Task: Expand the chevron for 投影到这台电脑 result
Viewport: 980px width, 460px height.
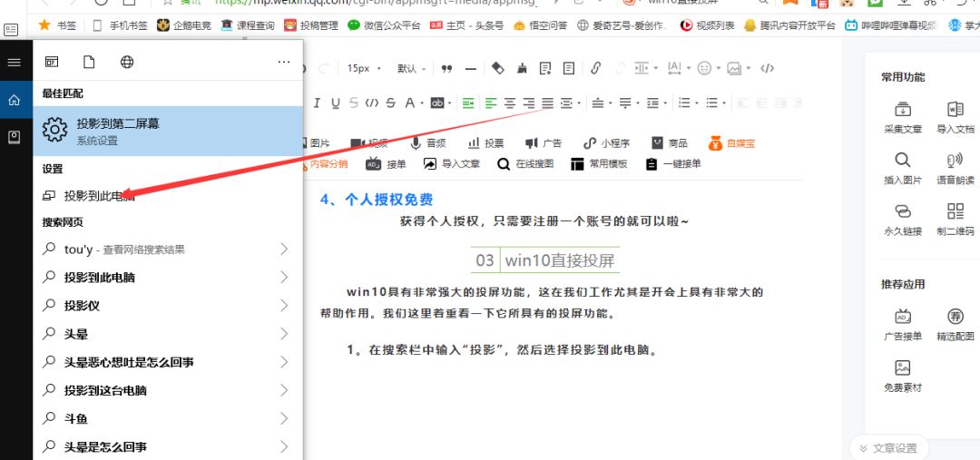Action: click(284, 390)
